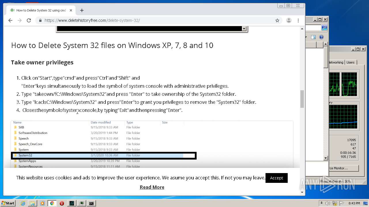Restore the Chrome window size
The width and height of the screenshot is (369, 207).
[288, 5]
